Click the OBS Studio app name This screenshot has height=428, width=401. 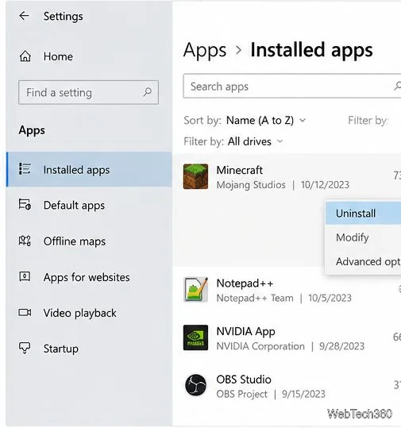[x=244, y=379]
